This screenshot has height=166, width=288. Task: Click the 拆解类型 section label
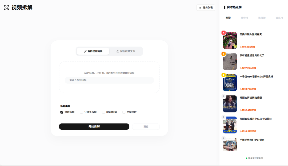pos(65,106)
